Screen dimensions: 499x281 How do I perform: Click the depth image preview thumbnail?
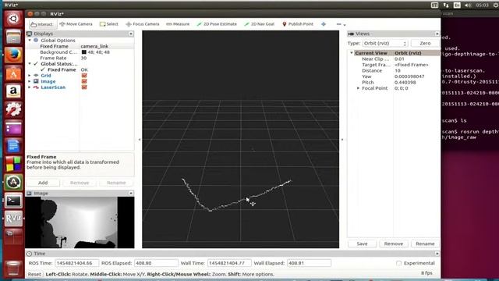(x=80, y=222)
